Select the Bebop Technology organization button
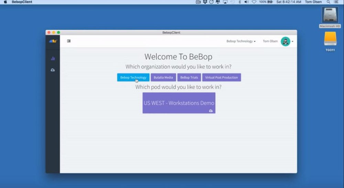The image size is (344, 188). click(133, 78)
